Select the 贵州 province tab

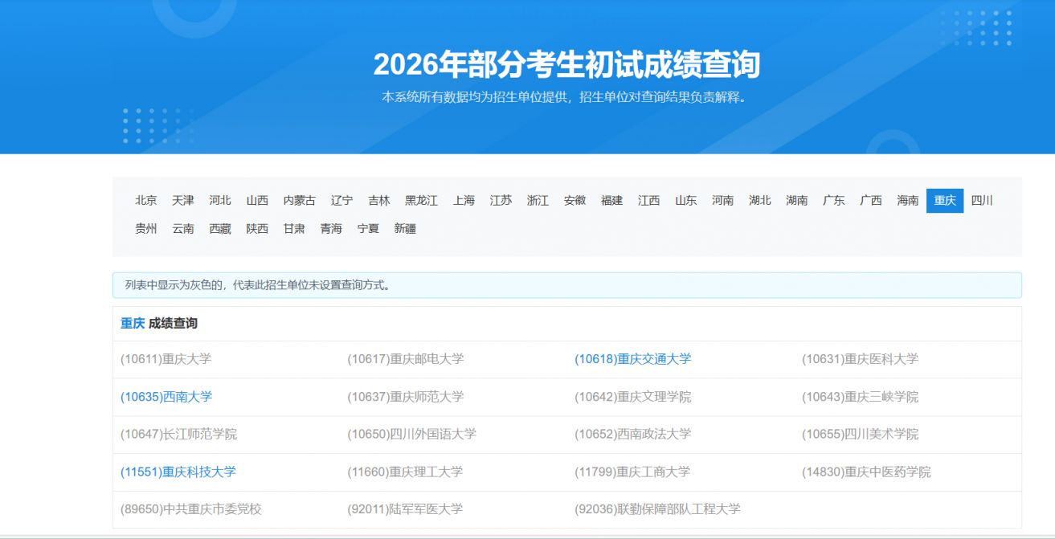click(x=146, y=229)
